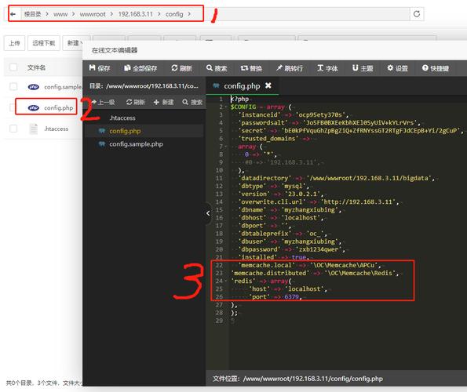Click config.php in the file manager list
The image size is (467, 392).
58,107
